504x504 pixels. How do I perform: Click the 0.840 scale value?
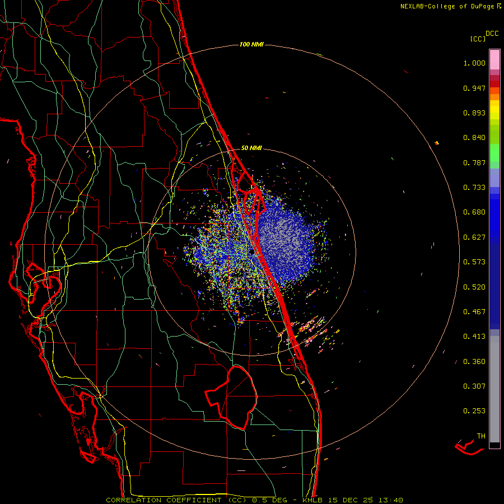pos(474,138)
